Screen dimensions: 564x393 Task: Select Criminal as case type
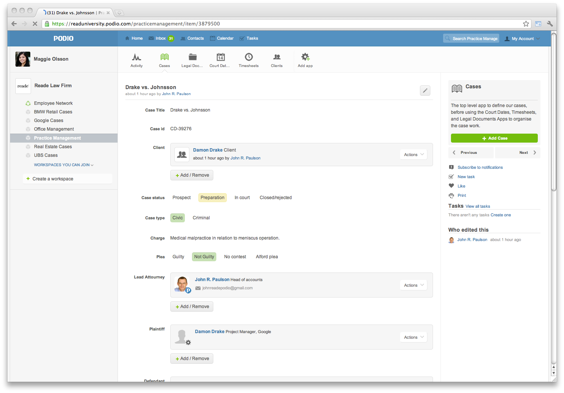pyautogui.click(x=201, y=218)
